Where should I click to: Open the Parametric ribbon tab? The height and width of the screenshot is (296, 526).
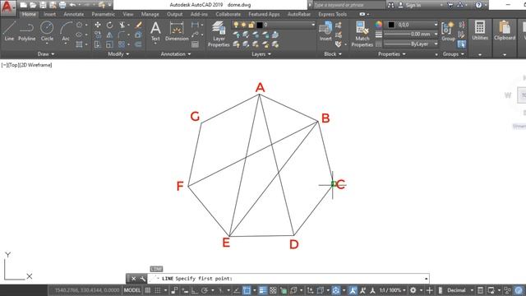103,14
